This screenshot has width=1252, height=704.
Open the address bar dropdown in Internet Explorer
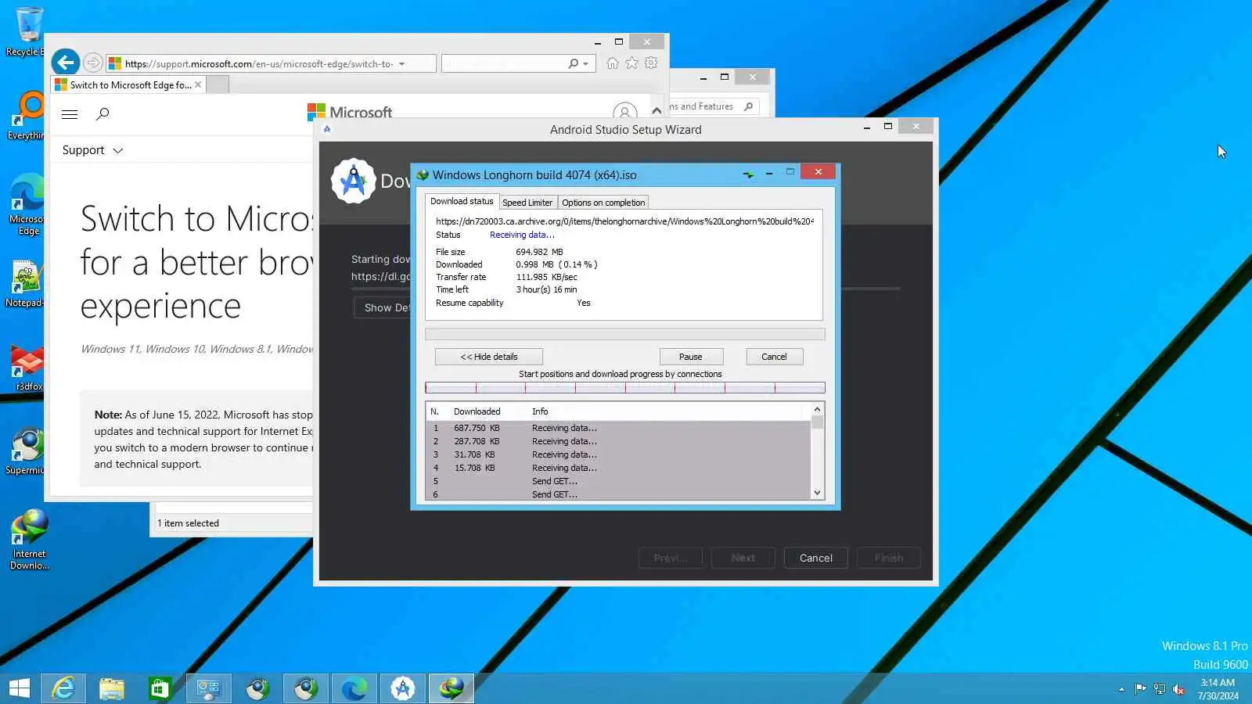point(402,64)
